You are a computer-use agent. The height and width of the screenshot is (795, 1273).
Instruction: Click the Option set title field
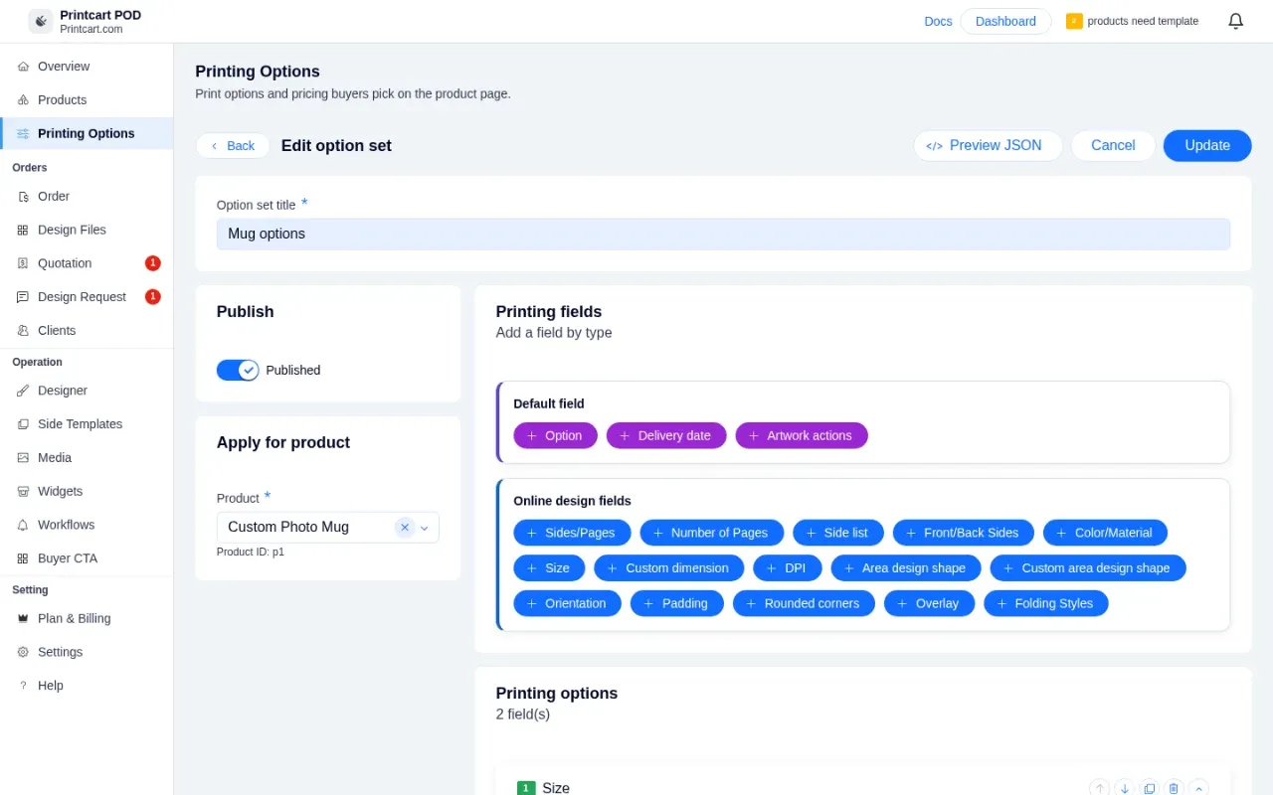pos(723,235)
